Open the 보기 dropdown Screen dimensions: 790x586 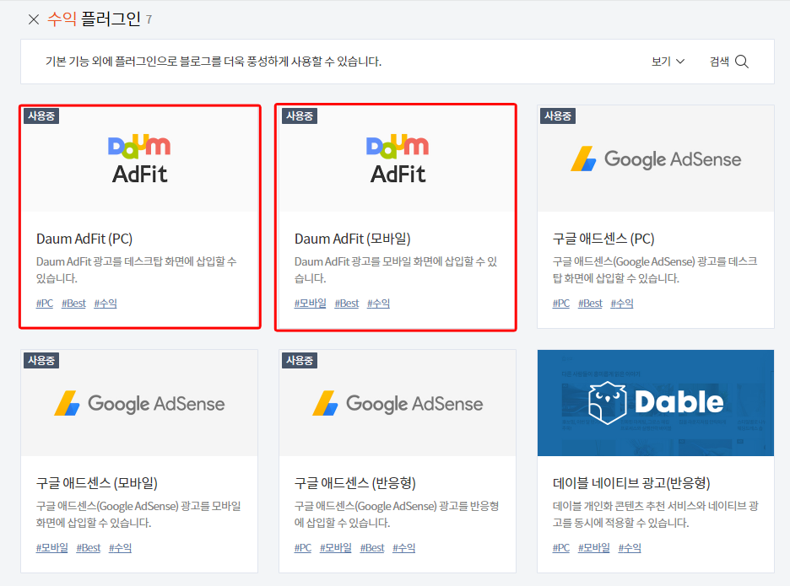pyautogui.click(x=668, y=62)
